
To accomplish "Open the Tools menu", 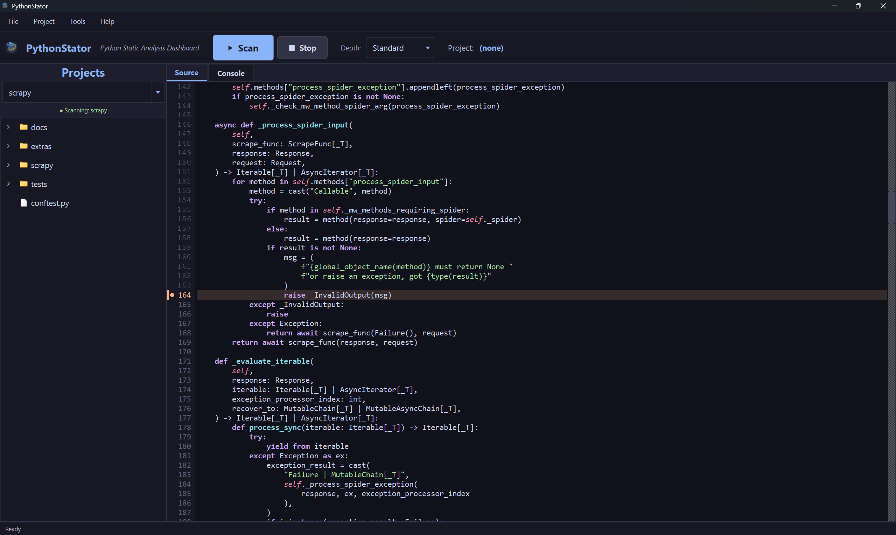I will click(x=77, y=21).
